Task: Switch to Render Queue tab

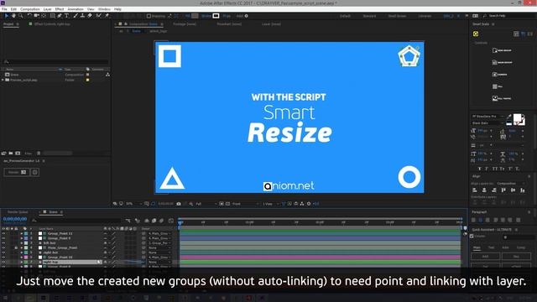Action: (x=18, y=212)
